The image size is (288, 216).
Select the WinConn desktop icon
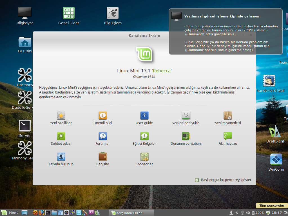(x=276, y=159)
